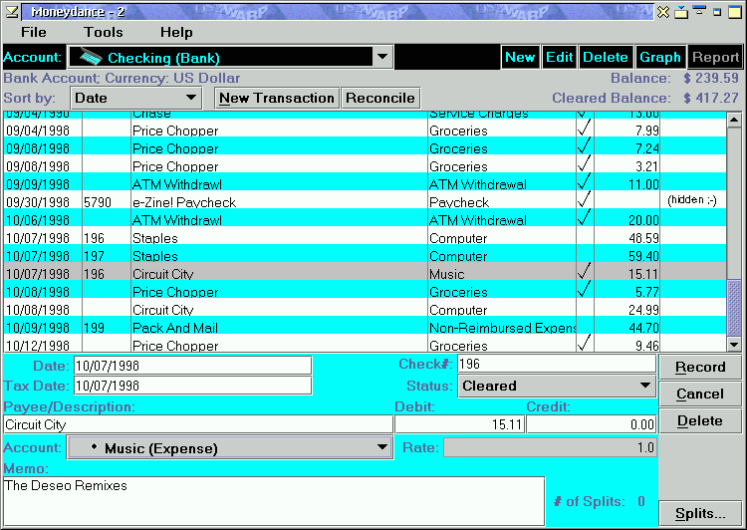The height and width of the screenshot is (530, 747).
Task: Open the Music (Expense) account dropdown
Action: pyautogui.click(x=231, y=448)
